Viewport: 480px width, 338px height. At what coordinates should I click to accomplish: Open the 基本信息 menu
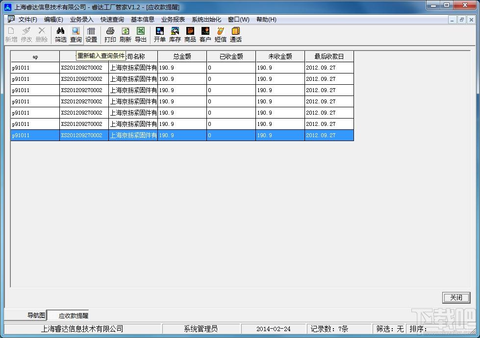pyautogui.click(x=143, y=19)
